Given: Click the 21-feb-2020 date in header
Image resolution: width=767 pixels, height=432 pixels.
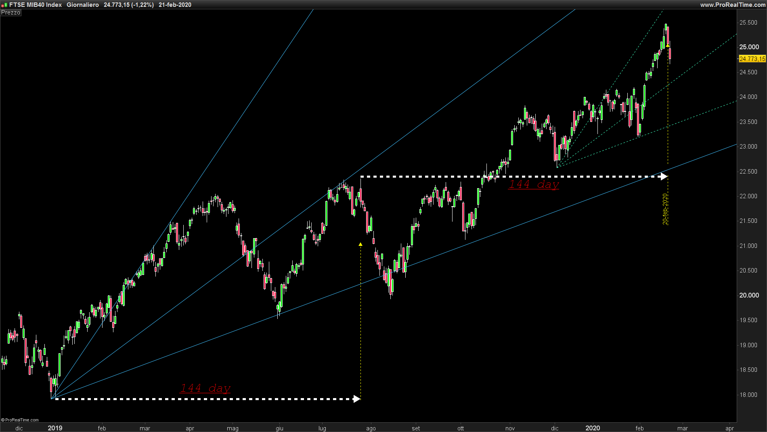Looking at the screenshot, I should click(175, 5).
